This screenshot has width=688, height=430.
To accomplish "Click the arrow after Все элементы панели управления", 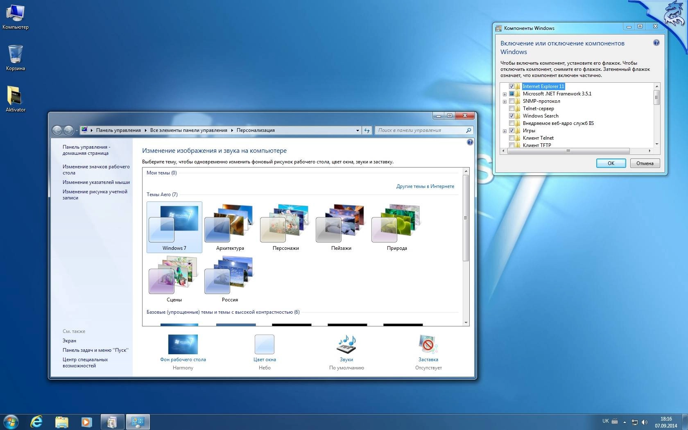I will [x=232, y=130].
